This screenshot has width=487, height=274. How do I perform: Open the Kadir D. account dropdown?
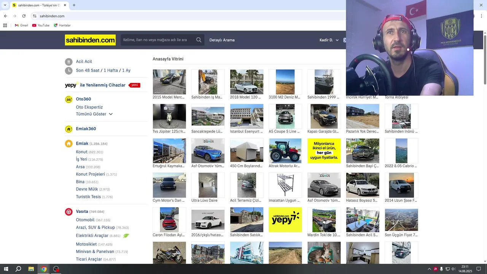tap(329, 40)
